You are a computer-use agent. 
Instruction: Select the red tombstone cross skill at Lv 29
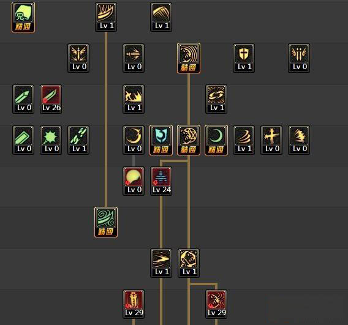[134, 304]
